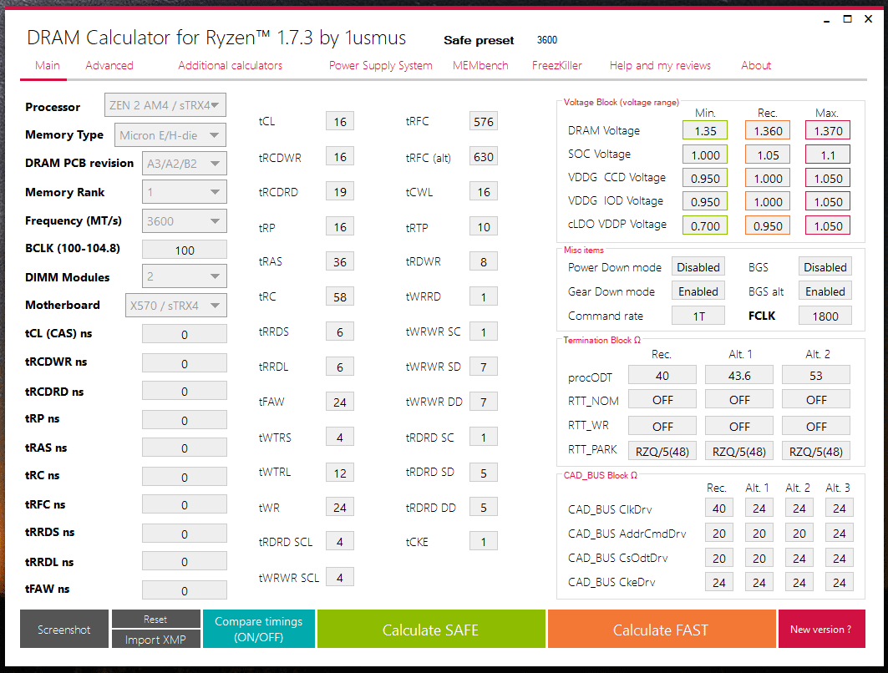Viewport: 888px width, 673px height.
Task: Click the tRC ns input field
Action: (184, 477)
